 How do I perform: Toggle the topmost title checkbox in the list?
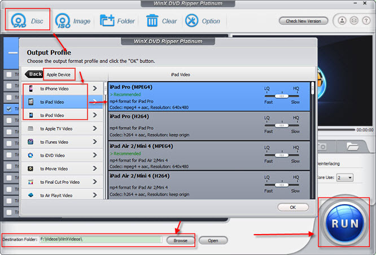click(9, 74)
